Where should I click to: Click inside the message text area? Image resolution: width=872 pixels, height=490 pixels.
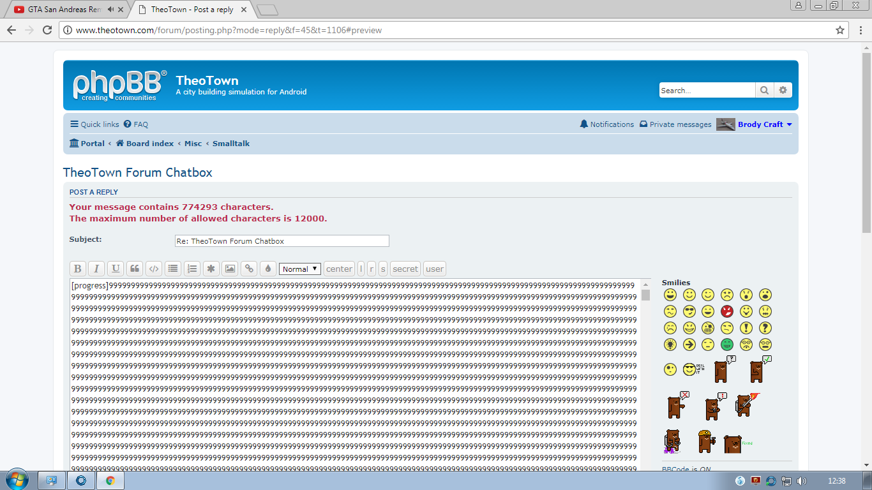(x=355, y=376)
